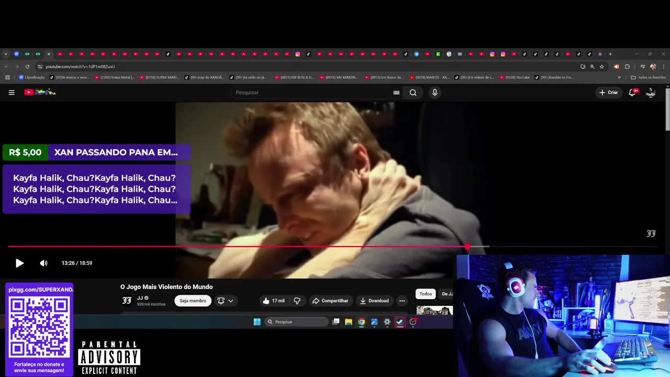Switch to the green K icon browser tab

click(x=438, y=54)
